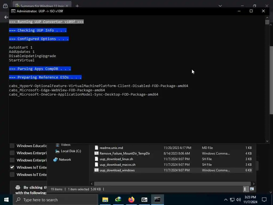The height and width of the screenshot is (205, 273).
Task: Click 'Running UUP Converter v109f' line
Action: (46, 22)
